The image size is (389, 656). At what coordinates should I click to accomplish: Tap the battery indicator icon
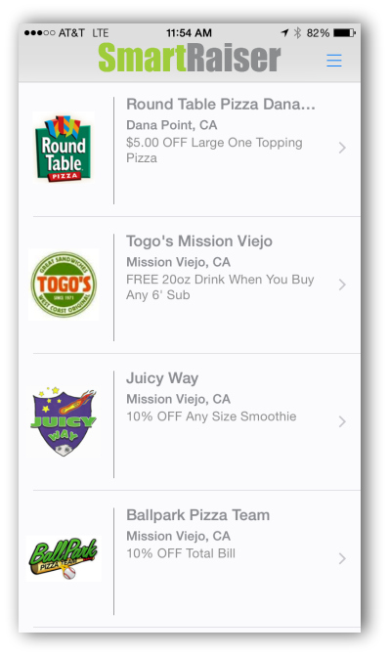(345, 32)
